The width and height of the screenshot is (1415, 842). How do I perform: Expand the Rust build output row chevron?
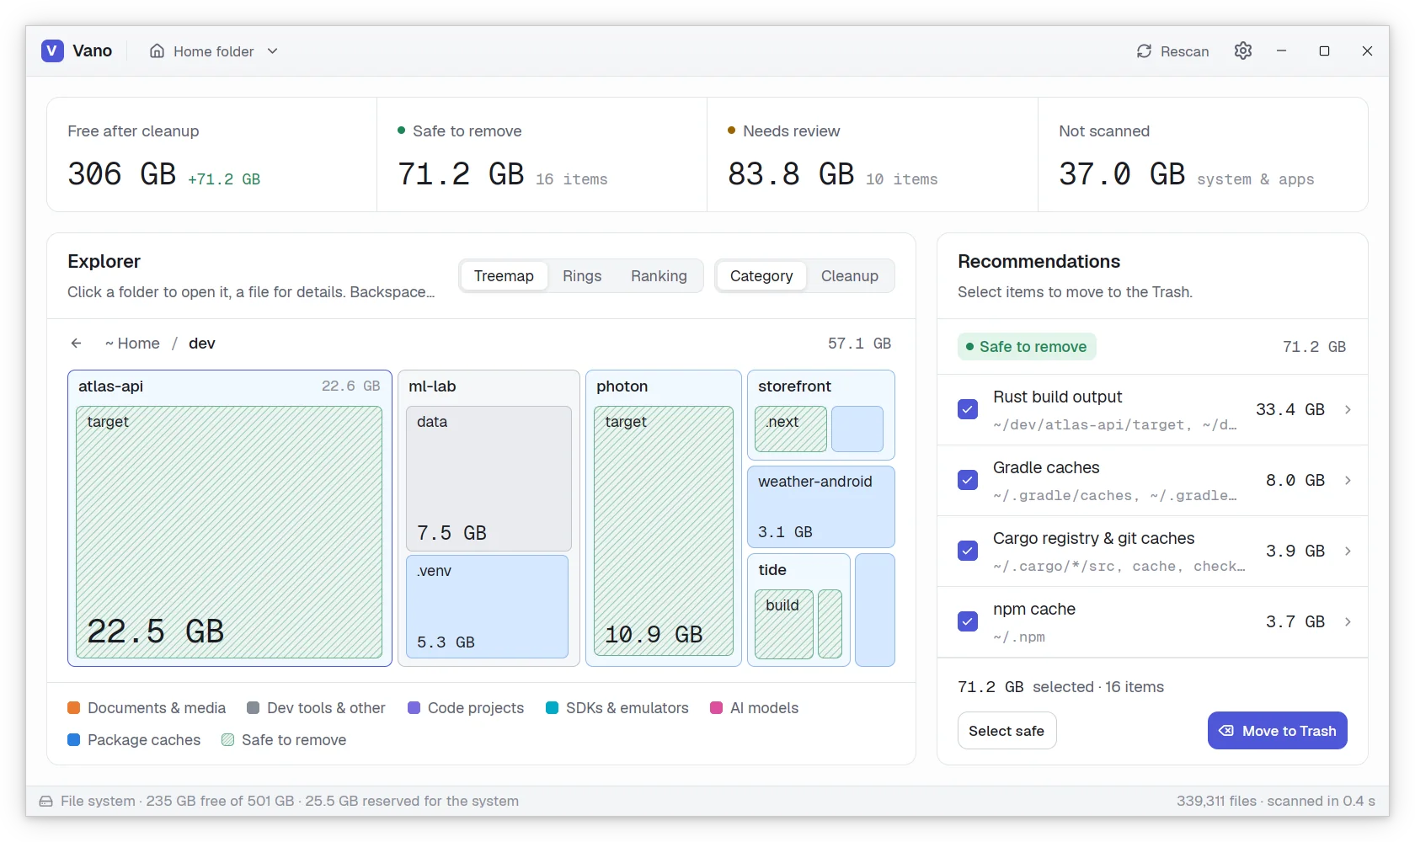[1348, 409]
